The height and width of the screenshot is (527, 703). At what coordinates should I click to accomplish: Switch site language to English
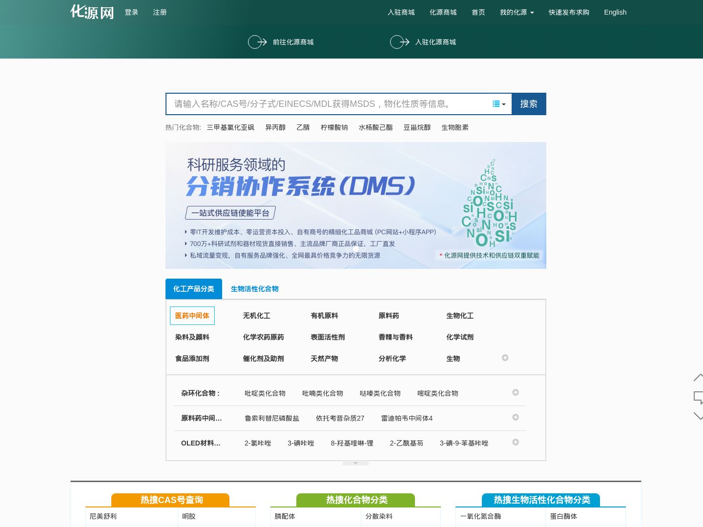coord(615,12)
